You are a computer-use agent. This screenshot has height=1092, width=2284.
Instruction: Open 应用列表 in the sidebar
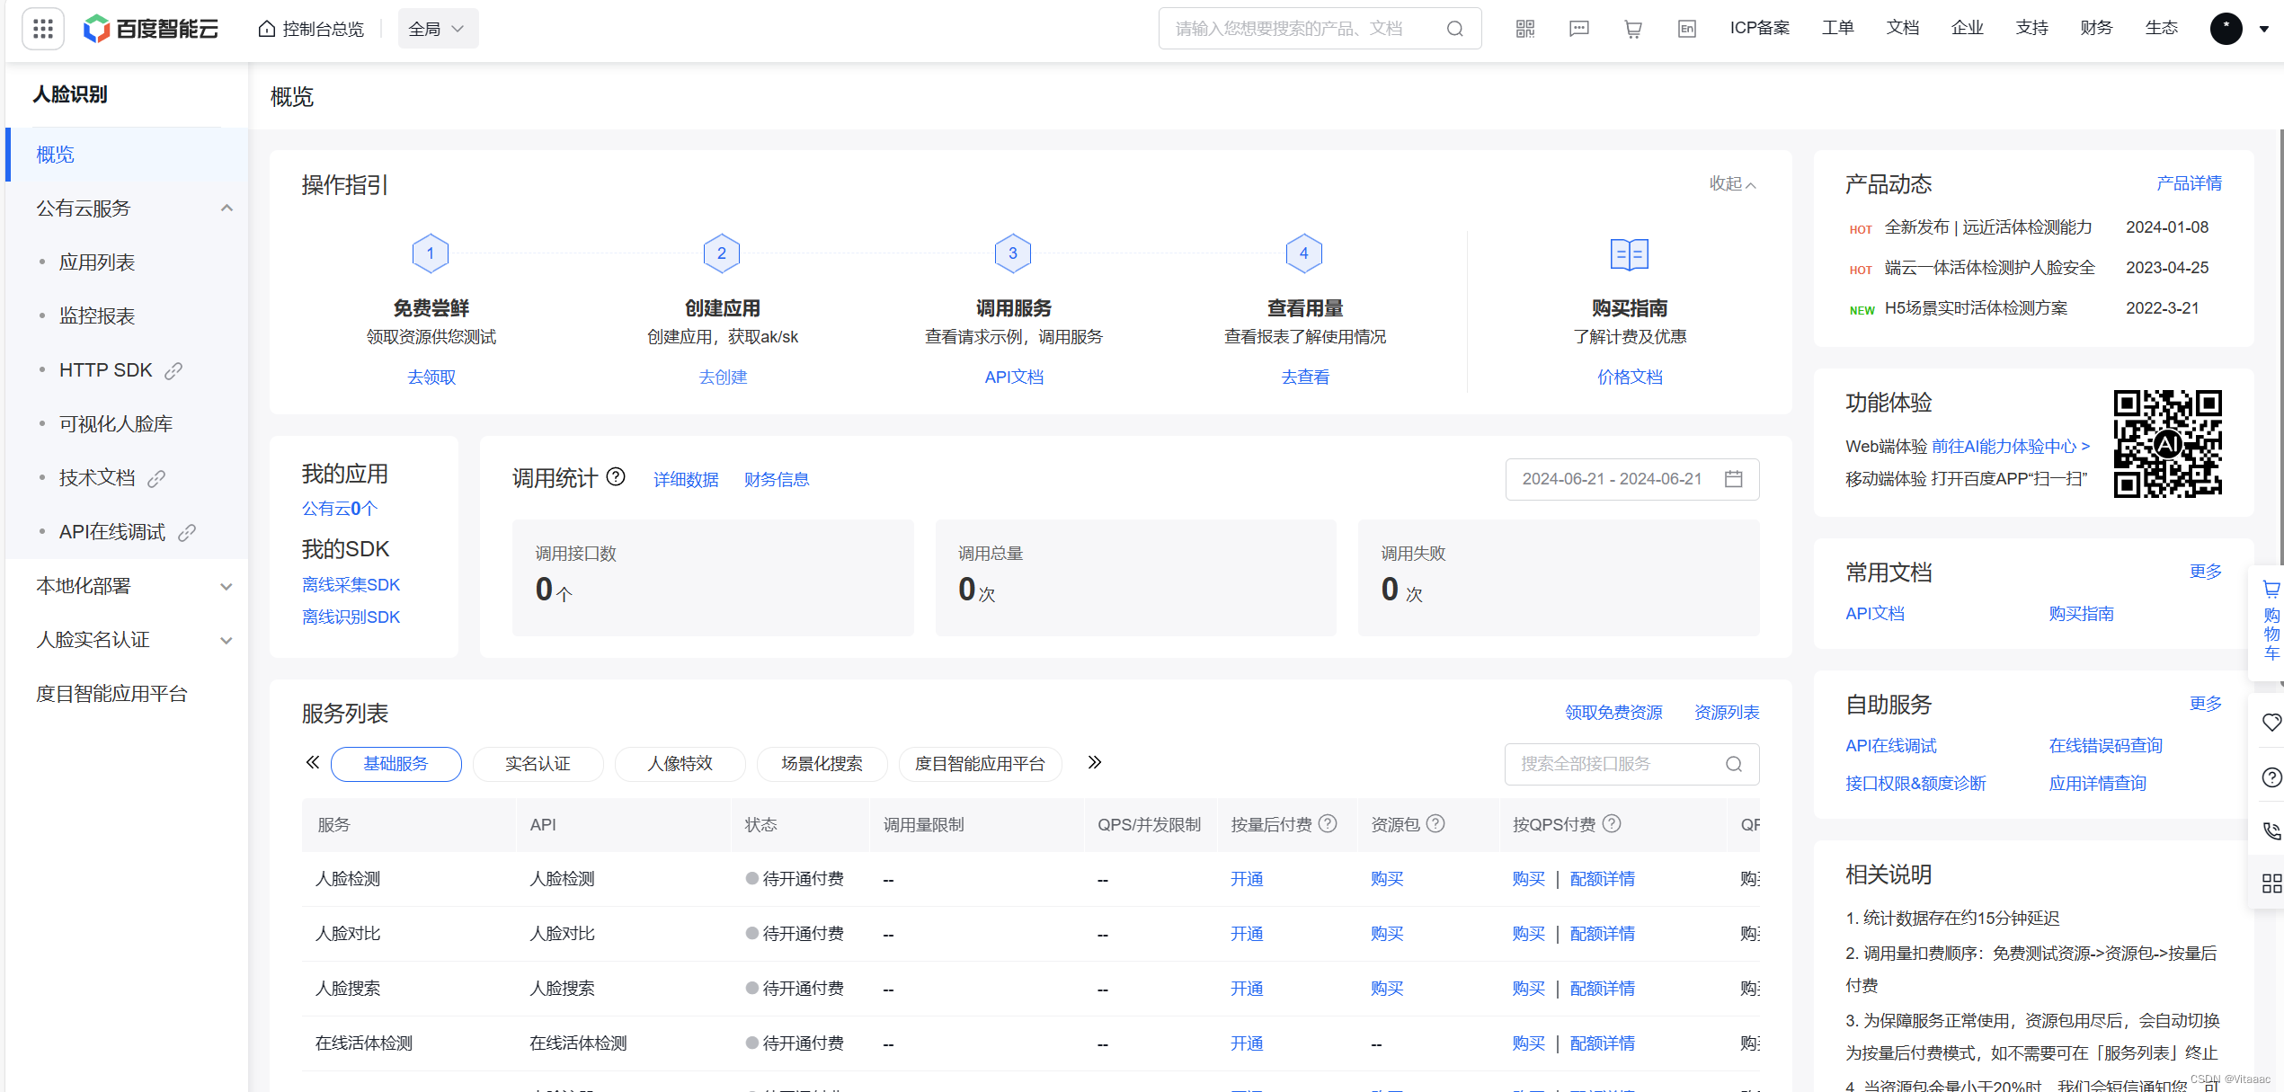point(97,262)
